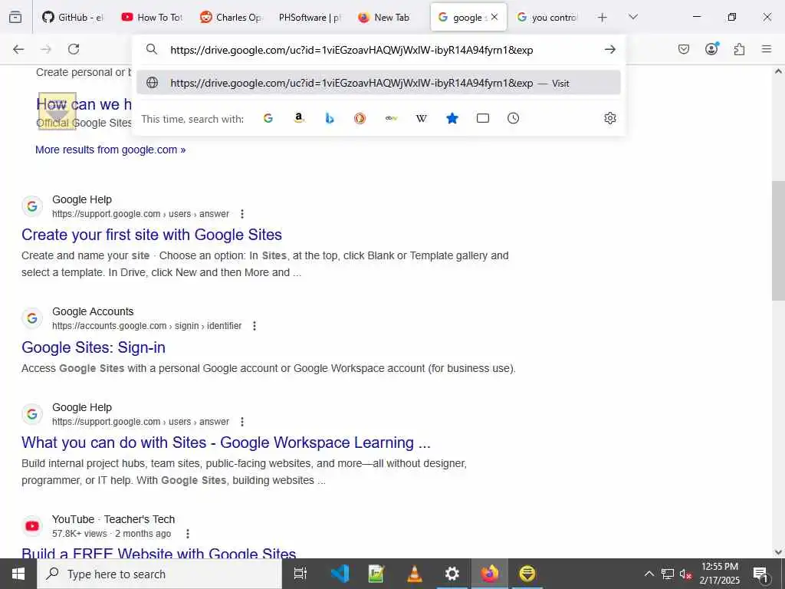The width and height of the screenshot is (785, 589).
Task: Open What you can do with Sites result
Action: (x=226, y=443)
